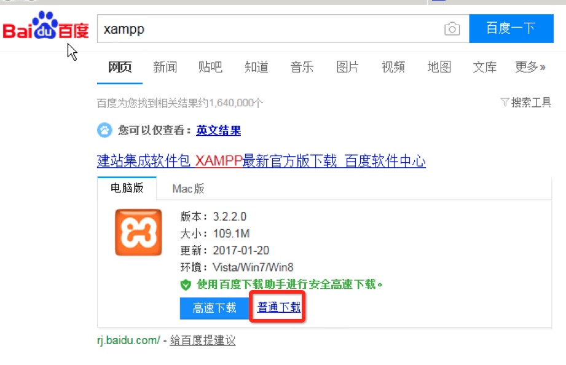
Task: Open the 视频 tab
Action: [x=393, y=67]
